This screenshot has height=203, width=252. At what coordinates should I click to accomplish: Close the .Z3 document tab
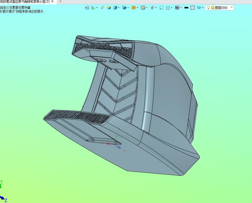point(52,2)
